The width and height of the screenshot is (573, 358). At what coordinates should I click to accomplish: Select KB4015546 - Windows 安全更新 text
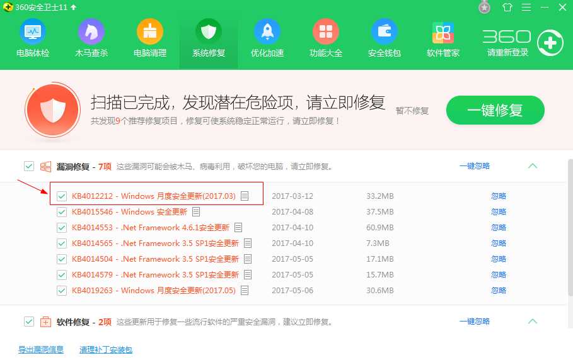coord(129,212)
